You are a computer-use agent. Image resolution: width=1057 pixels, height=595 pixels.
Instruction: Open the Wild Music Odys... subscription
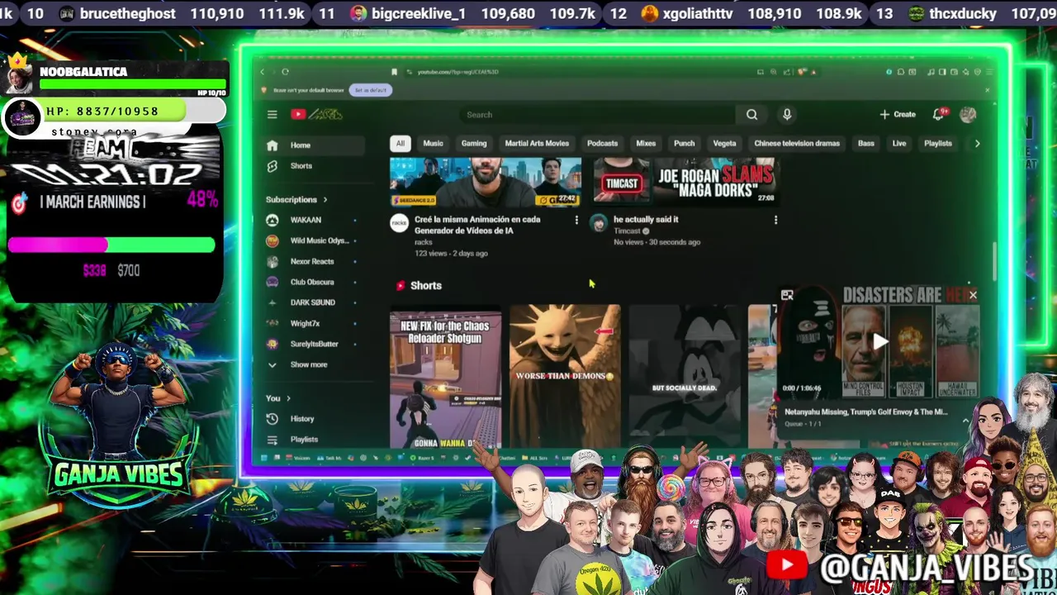(x=313, y=240)
